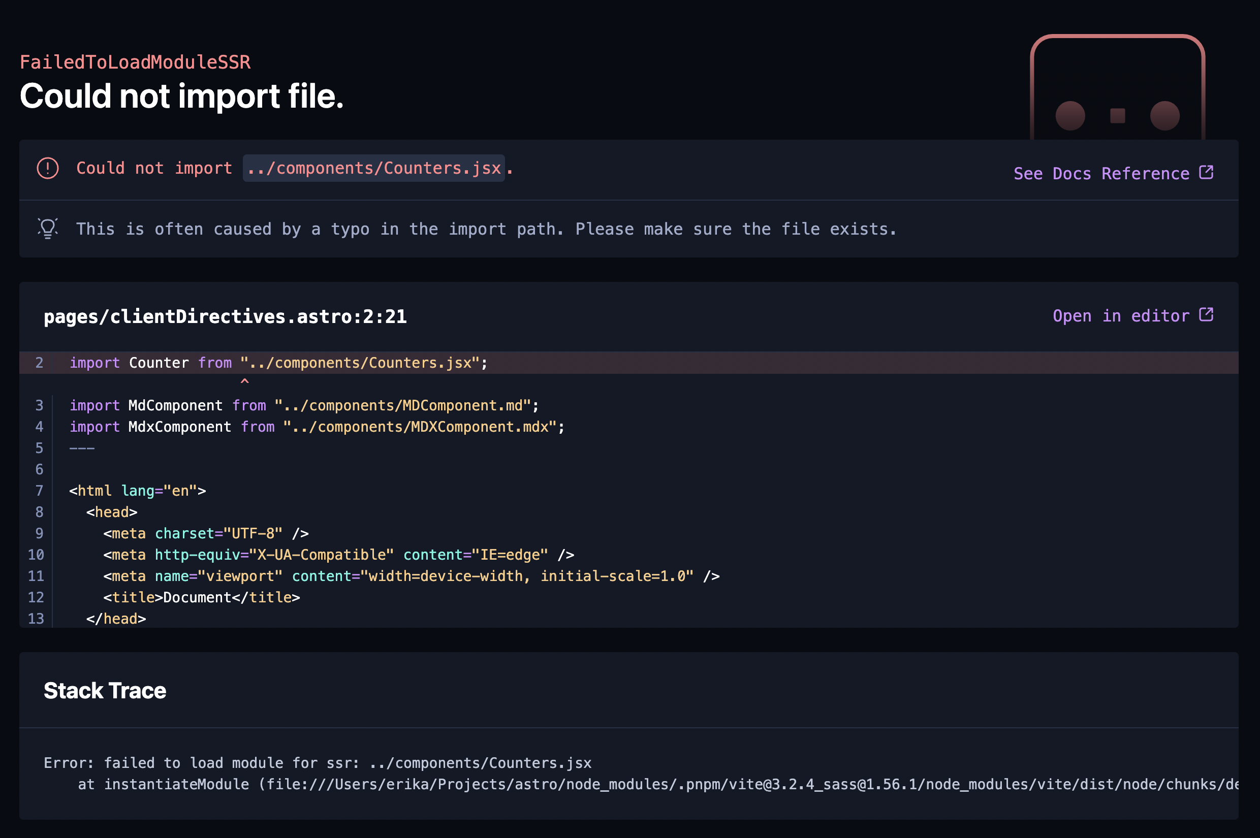
Task: Click the 'Could not import file.' title
Action: point(181,96)
